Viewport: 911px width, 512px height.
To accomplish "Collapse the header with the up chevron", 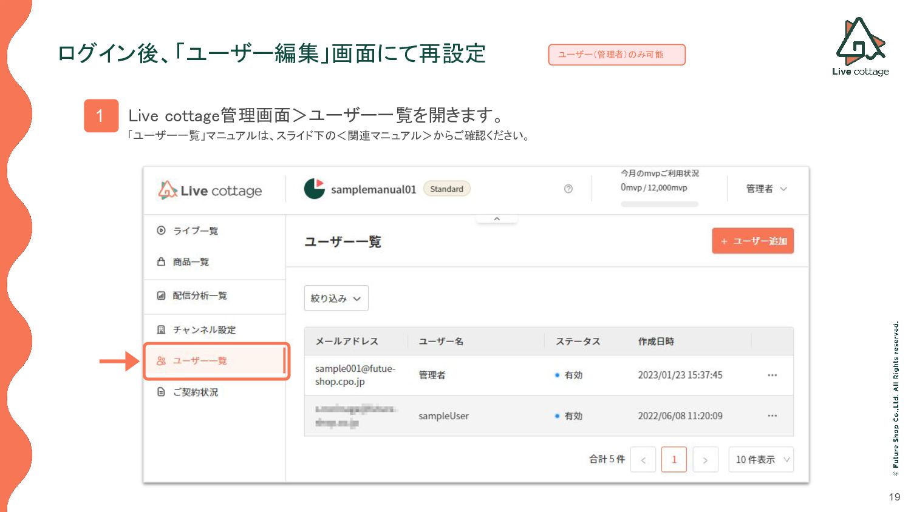I will coord(497,219).
